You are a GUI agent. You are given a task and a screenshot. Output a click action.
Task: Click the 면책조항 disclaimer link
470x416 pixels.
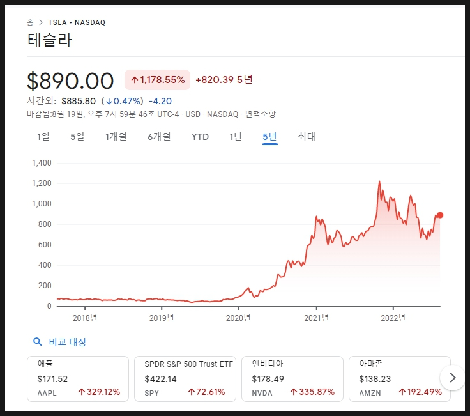coord(260,114)
